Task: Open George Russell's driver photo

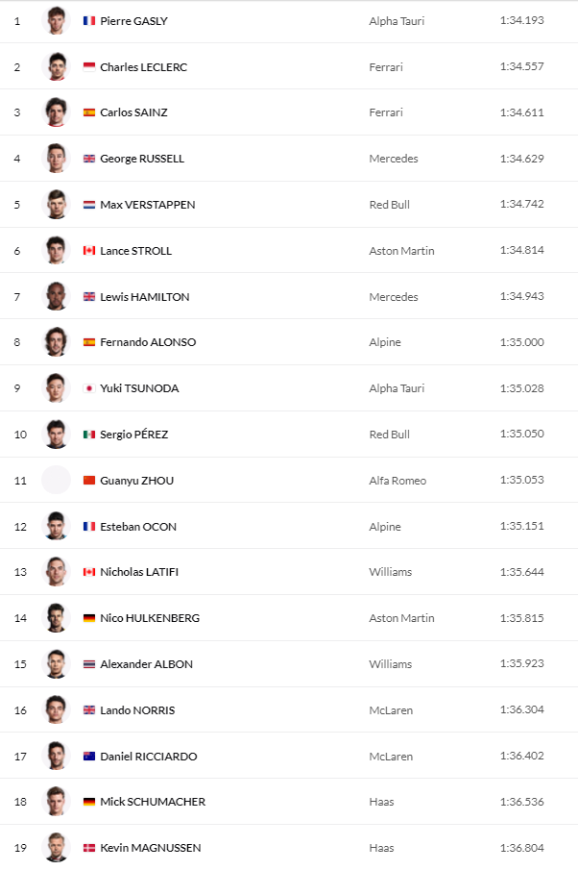Action: coord(57,158)
